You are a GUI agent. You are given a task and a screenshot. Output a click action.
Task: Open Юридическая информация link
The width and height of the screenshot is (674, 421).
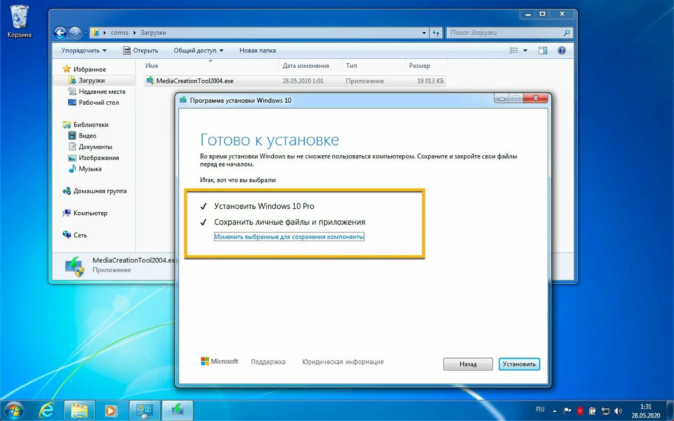tap(342, 362)
